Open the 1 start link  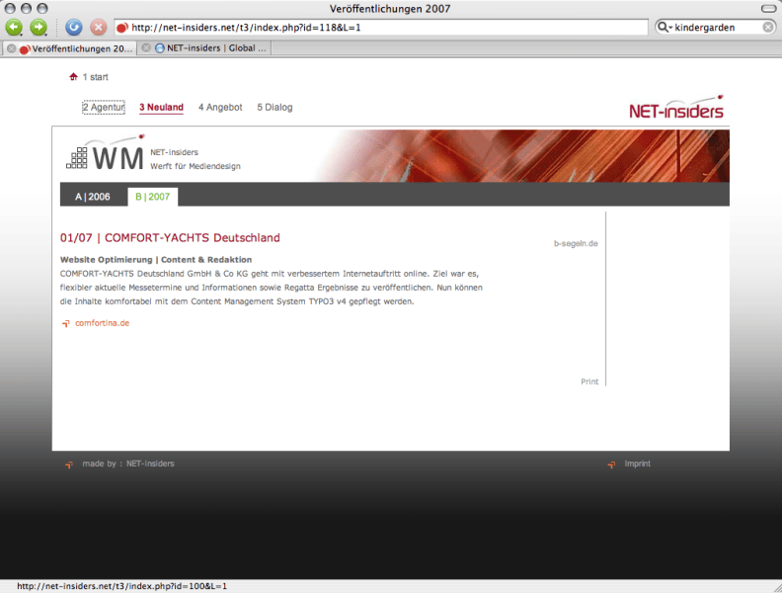pyautogui.click(x=95, y=77)
